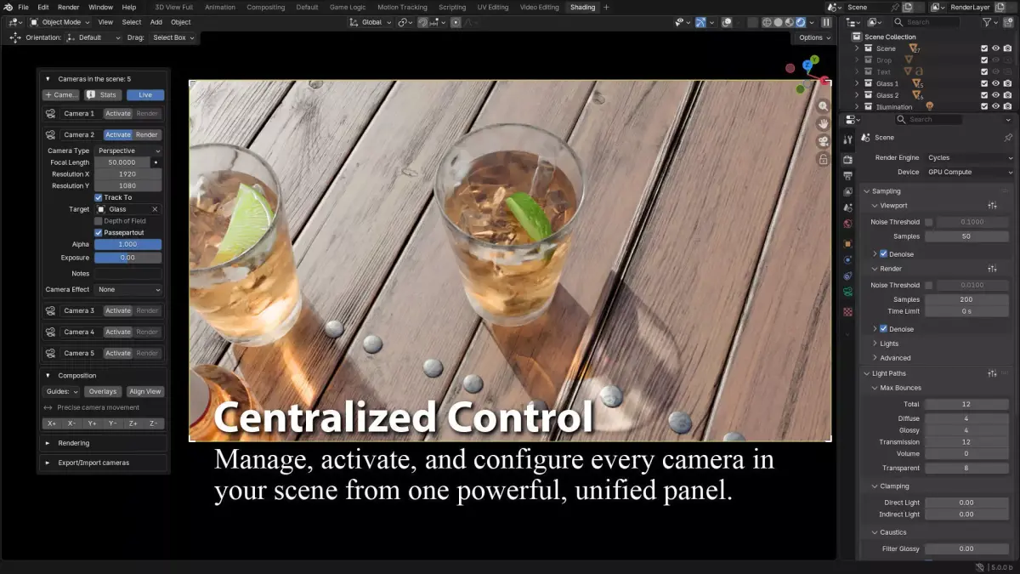Open the Tool properties tab icon
This screenshot has width=1020, height=574.
pyautogui.click(x=847, y=139)
